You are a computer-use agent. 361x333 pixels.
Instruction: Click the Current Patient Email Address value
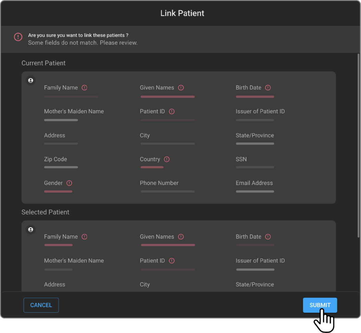pyautogui.click(x=255, y=191)
